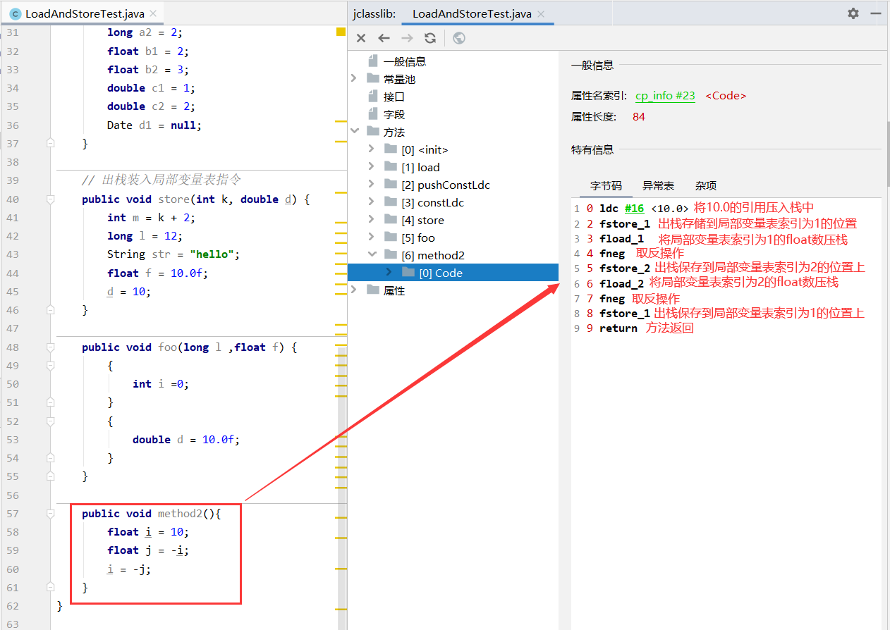Open jclasslib settings gear icon
Screen dimensions: 890x630
tap(853, 13)
